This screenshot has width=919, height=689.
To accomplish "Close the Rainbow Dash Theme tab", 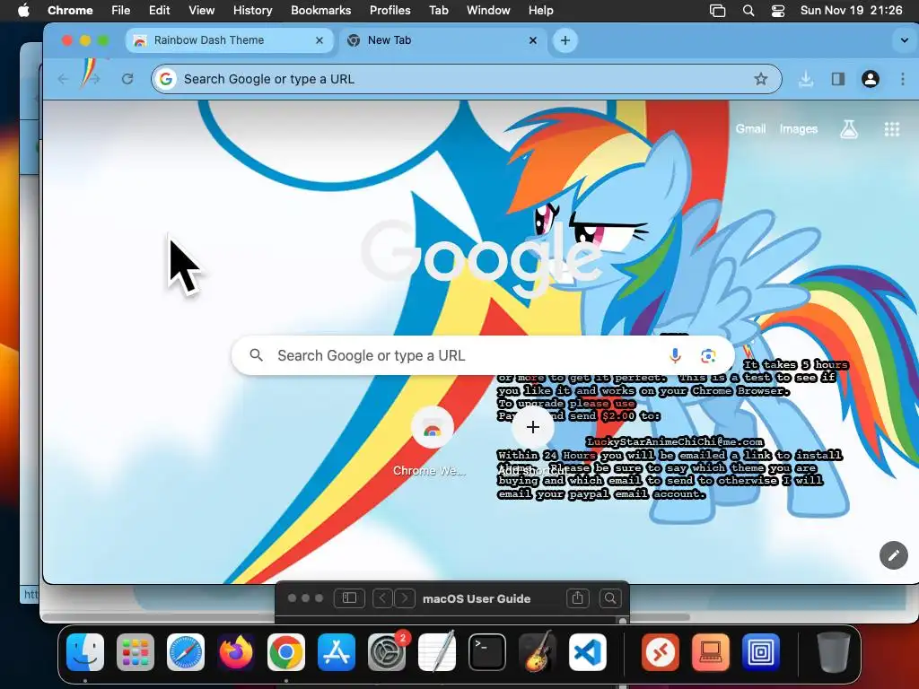I will (x=319, y=40).
